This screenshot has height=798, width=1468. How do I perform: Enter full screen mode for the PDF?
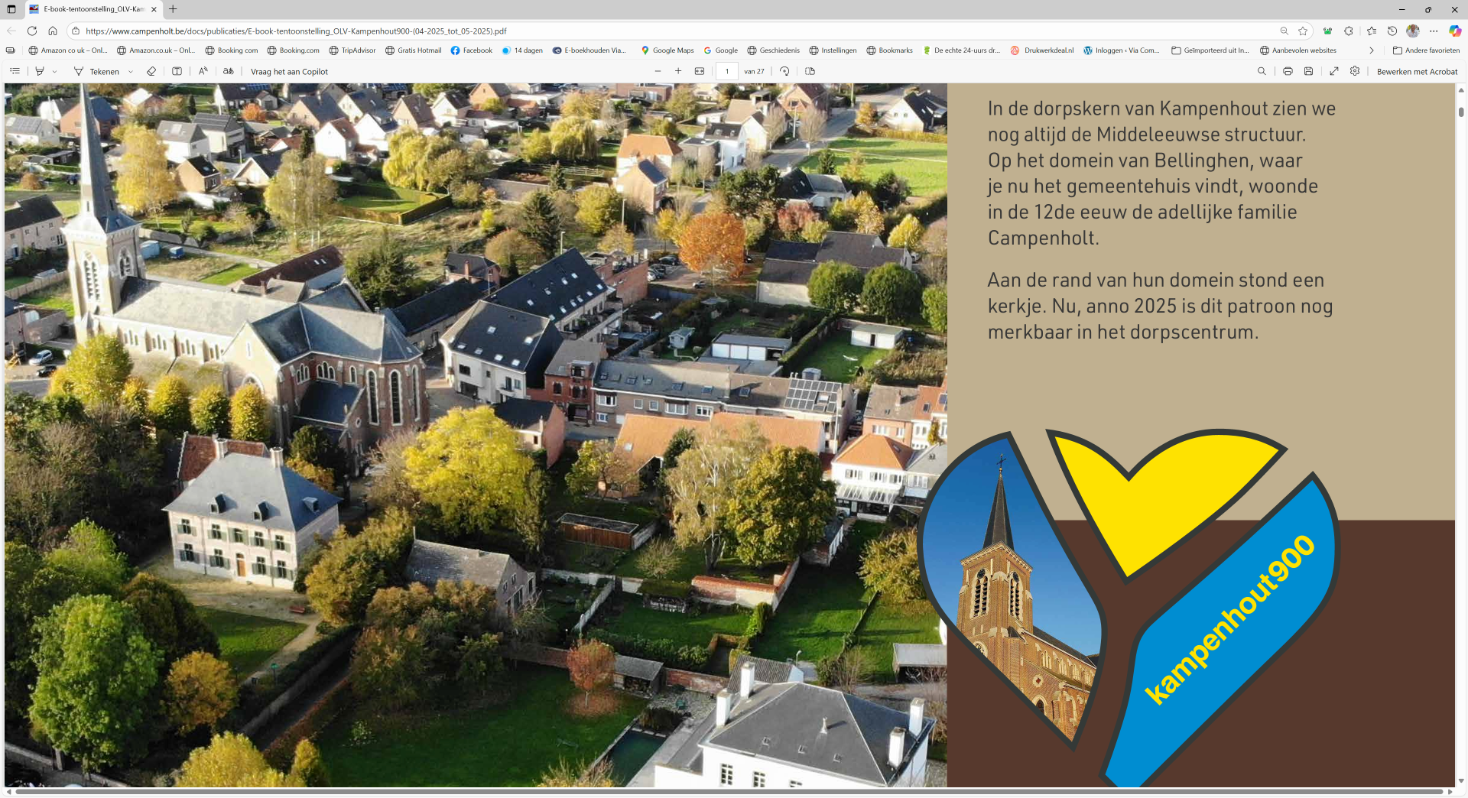1334,71
